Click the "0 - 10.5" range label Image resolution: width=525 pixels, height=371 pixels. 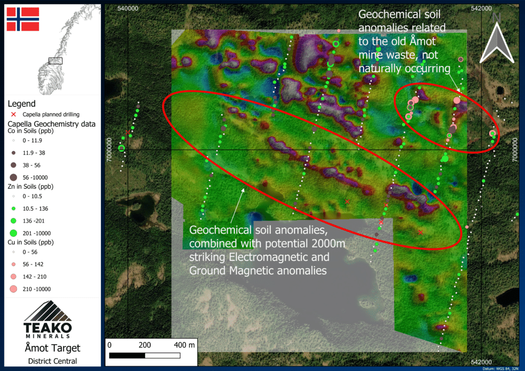coord(32,196)
